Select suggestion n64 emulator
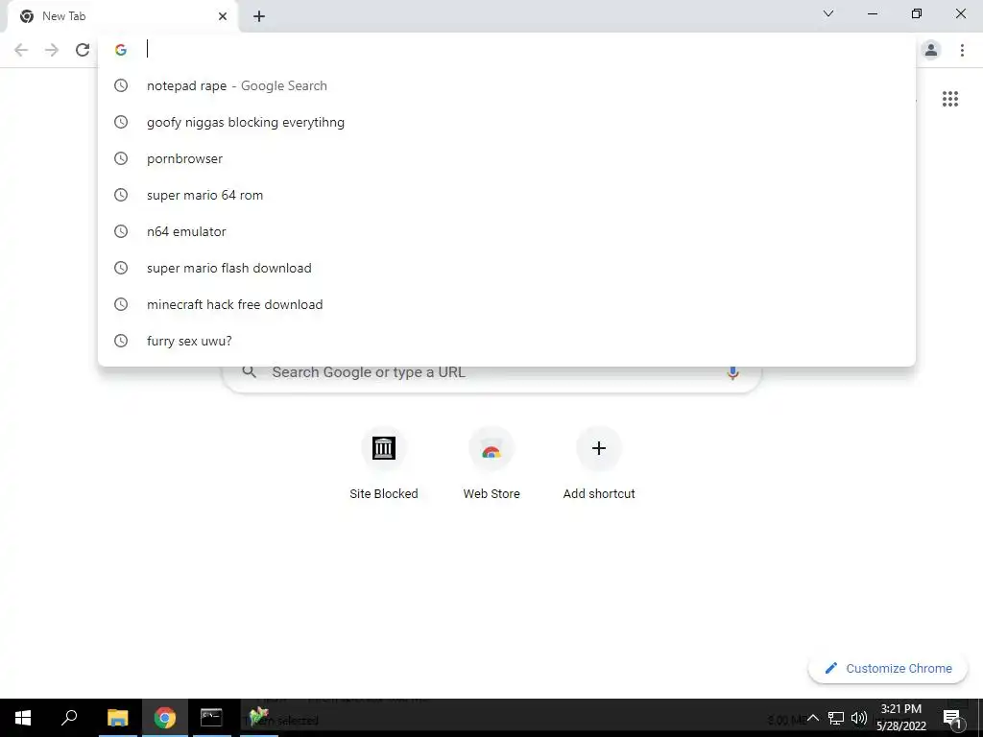Viewport: 983px width, 737px height. tap(507, 231)
